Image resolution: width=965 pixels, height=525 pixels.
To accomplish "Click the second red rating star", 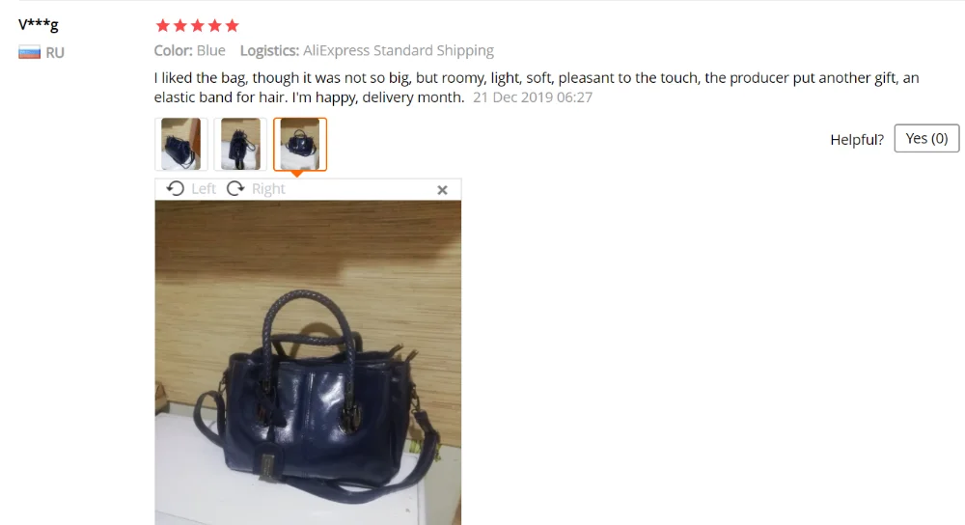I will (179, 25).
